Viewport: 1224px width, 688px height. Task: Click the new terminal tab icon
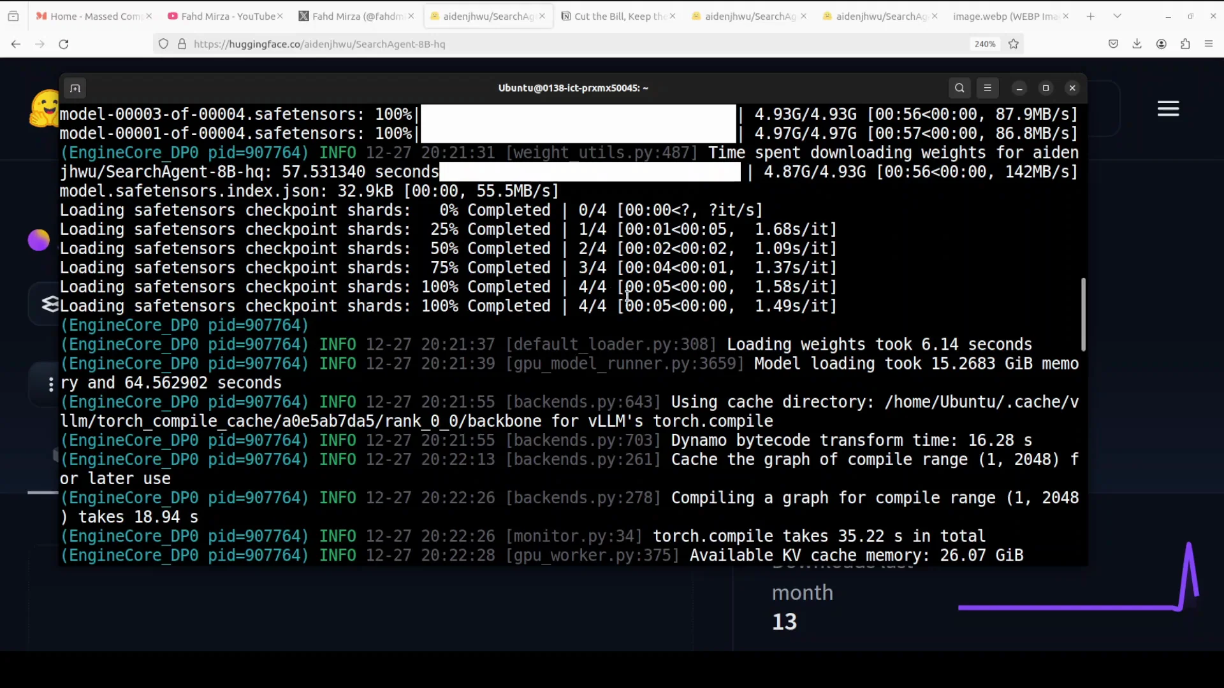coord(75,89)
